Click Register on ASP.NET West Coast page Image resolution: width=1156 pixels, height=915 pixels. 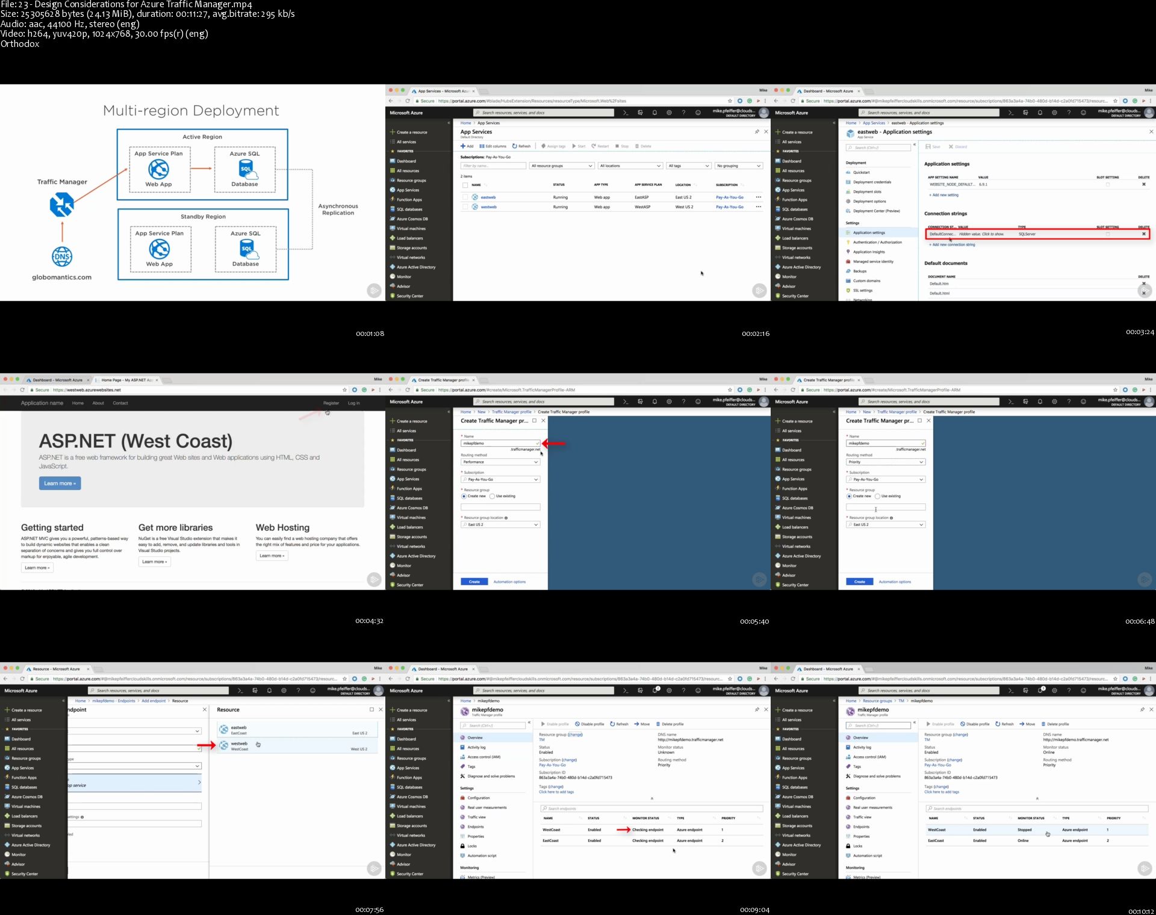pos(331,403)
